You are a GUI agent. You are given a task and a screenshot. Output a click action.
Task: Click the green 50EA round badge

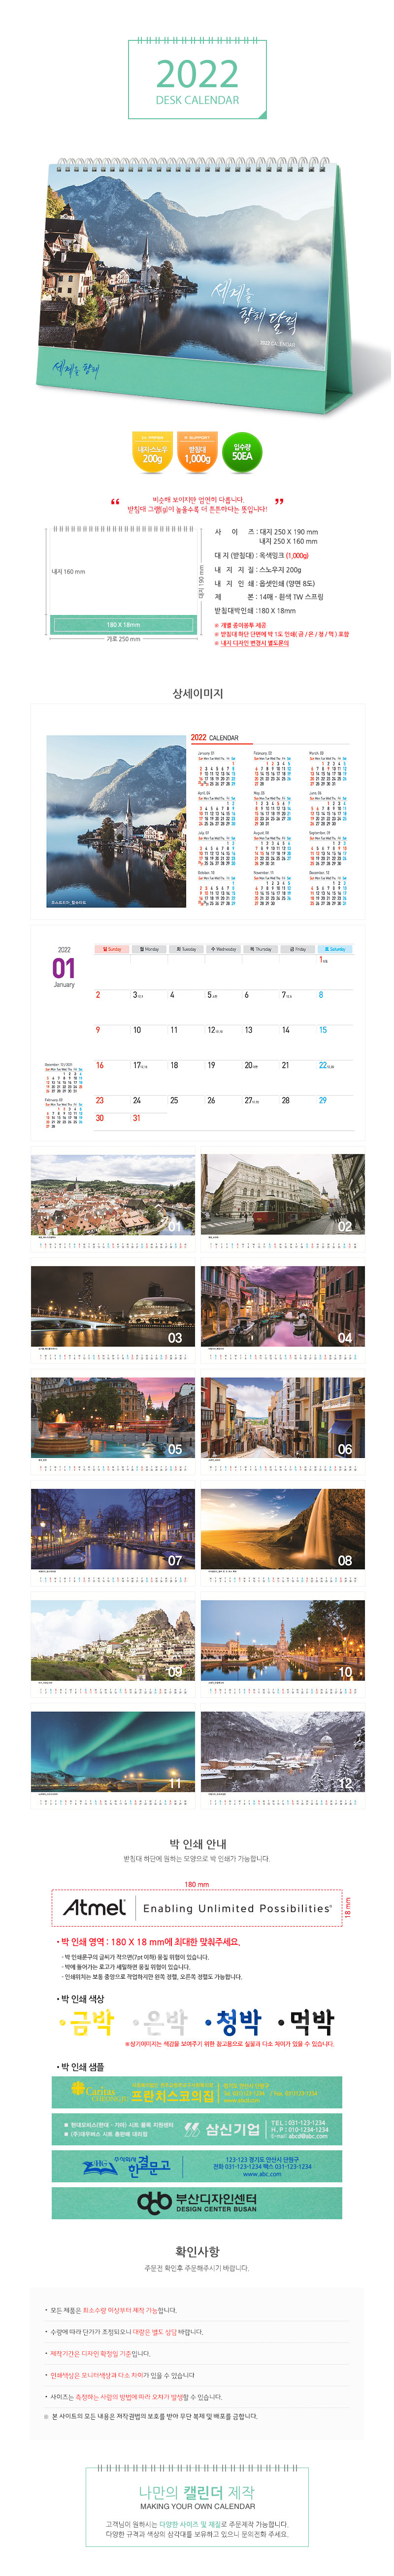(x=242, y=452)
